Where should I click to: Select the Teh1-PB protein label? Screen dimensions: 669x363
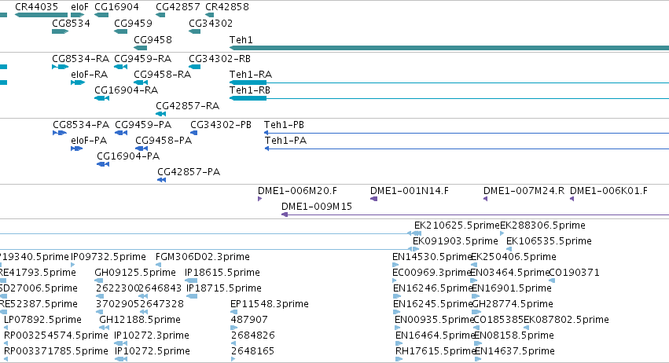(x=284, y=125)
